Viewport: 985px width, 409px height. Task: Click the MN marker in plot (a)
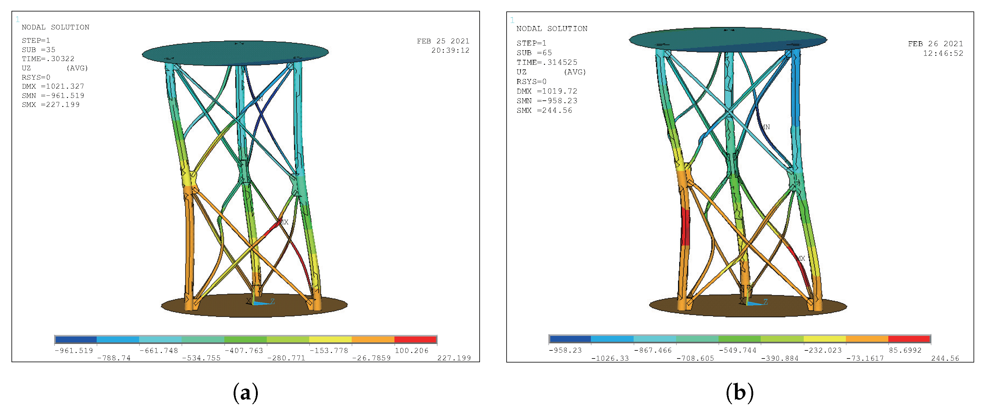(258, 99)
